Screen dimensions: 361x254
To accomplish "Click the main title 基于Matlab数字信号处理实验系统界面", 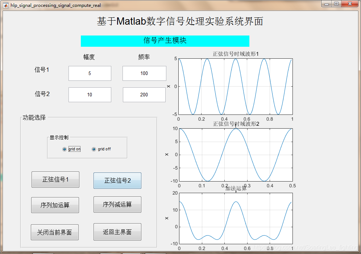I will [x=180, y=21].
